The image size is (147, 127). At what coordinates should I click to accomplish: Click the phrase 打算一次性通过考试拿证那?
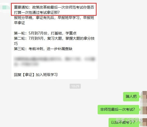tap(37, 12)
